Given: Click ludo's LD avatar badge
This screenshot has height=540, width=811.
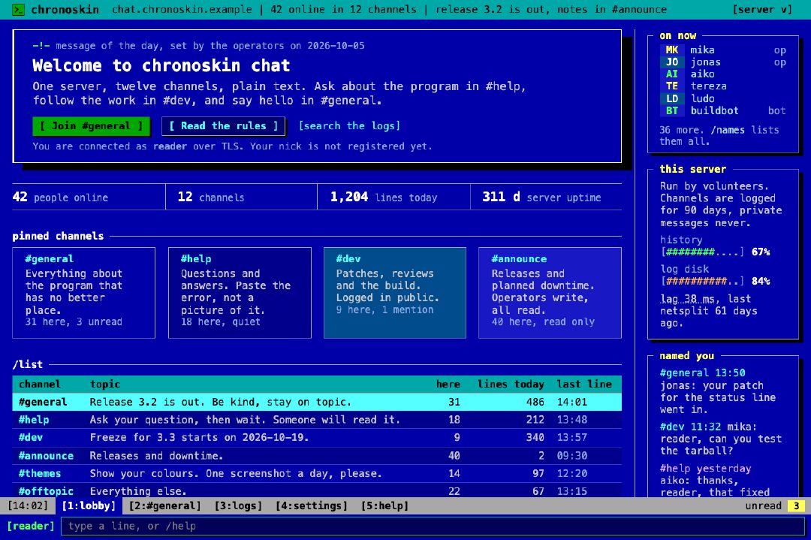Looking at the screenshot, I should coord(672,98).
